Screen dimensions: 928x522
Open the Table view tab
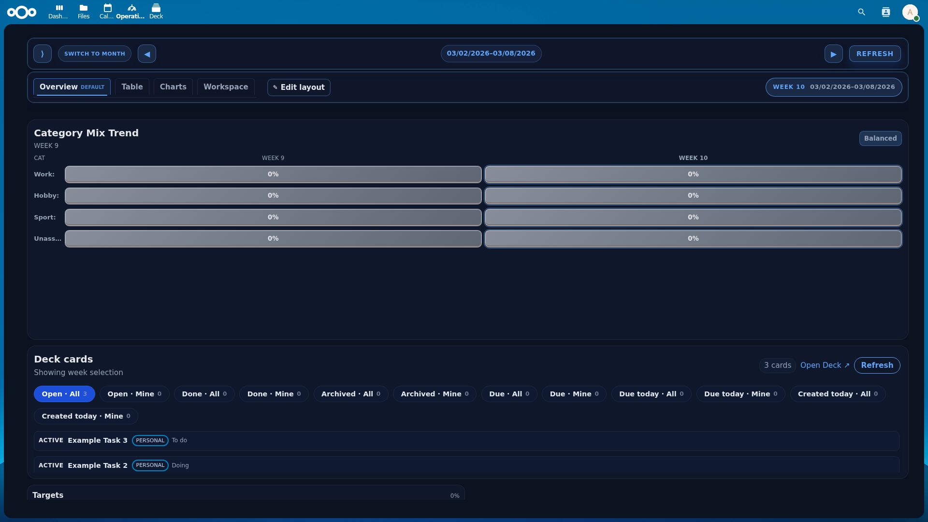132,87
